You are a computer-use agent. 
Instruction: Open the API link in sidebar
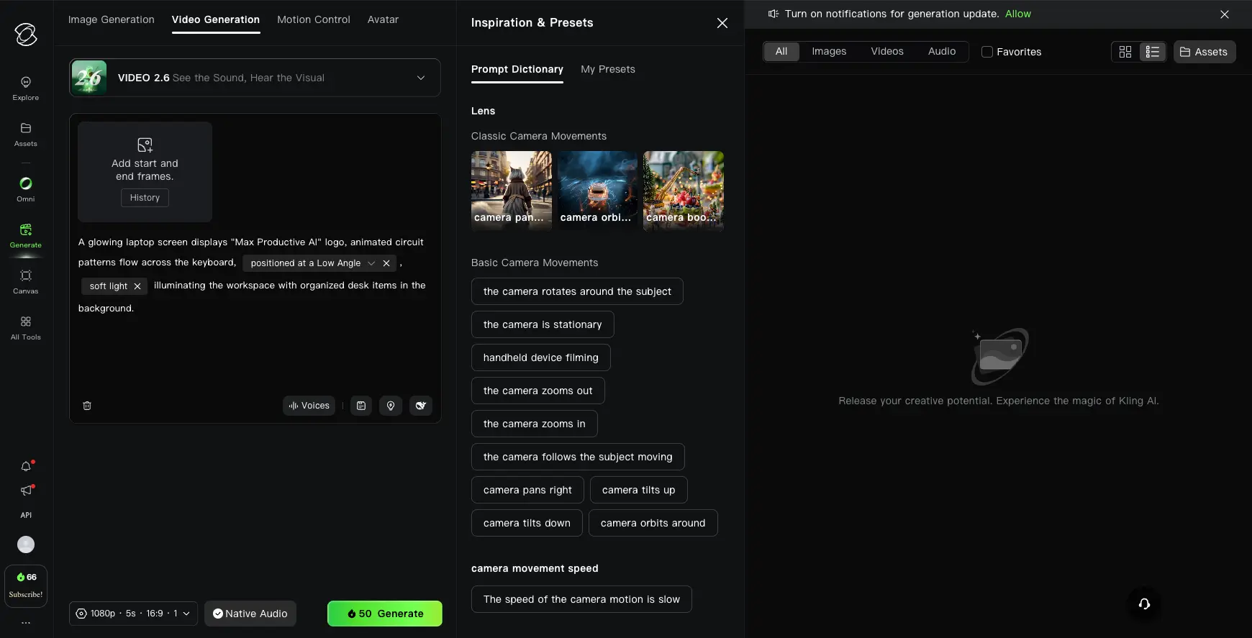tap(26, 515)
